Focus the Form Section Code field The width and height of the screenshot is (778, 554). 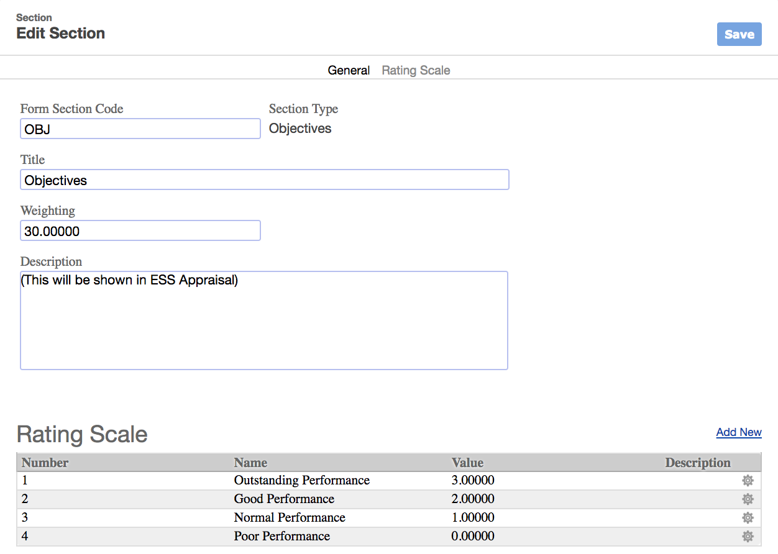140,129
